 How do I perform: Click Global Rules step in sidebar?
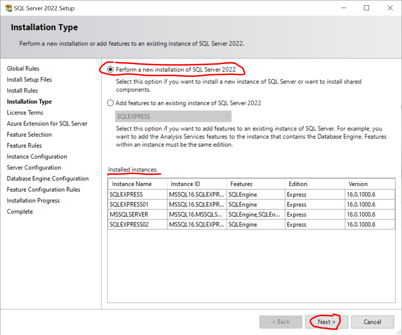23,69
